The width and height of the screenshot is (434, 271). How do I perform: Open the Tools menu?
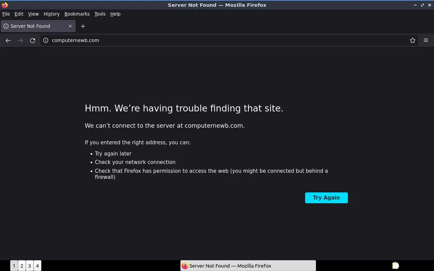100,14
